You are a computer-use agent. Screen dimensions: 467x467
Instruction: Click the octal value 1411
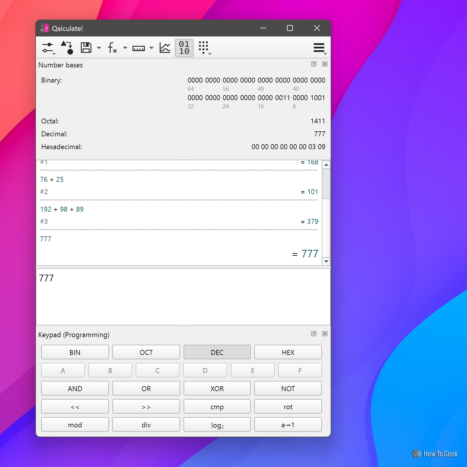point(318,121)
